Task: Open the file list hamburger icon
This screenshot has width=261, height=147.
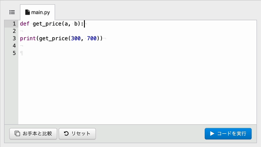Action: click(x=12, y=12)
